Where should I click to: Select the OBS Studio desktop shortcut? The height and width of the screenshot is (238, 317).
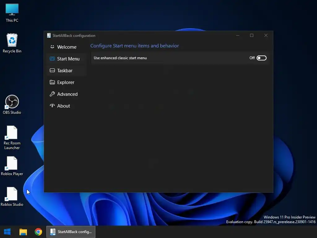click(12, 105)
